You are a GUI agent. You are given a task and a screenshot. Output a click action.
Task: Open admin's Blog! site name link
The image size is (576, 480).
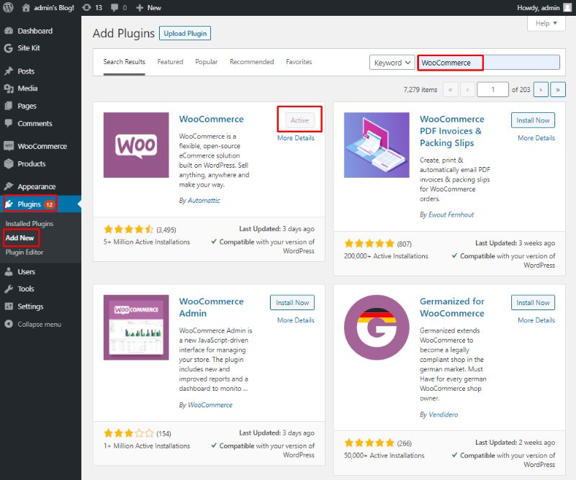(54, 8)
